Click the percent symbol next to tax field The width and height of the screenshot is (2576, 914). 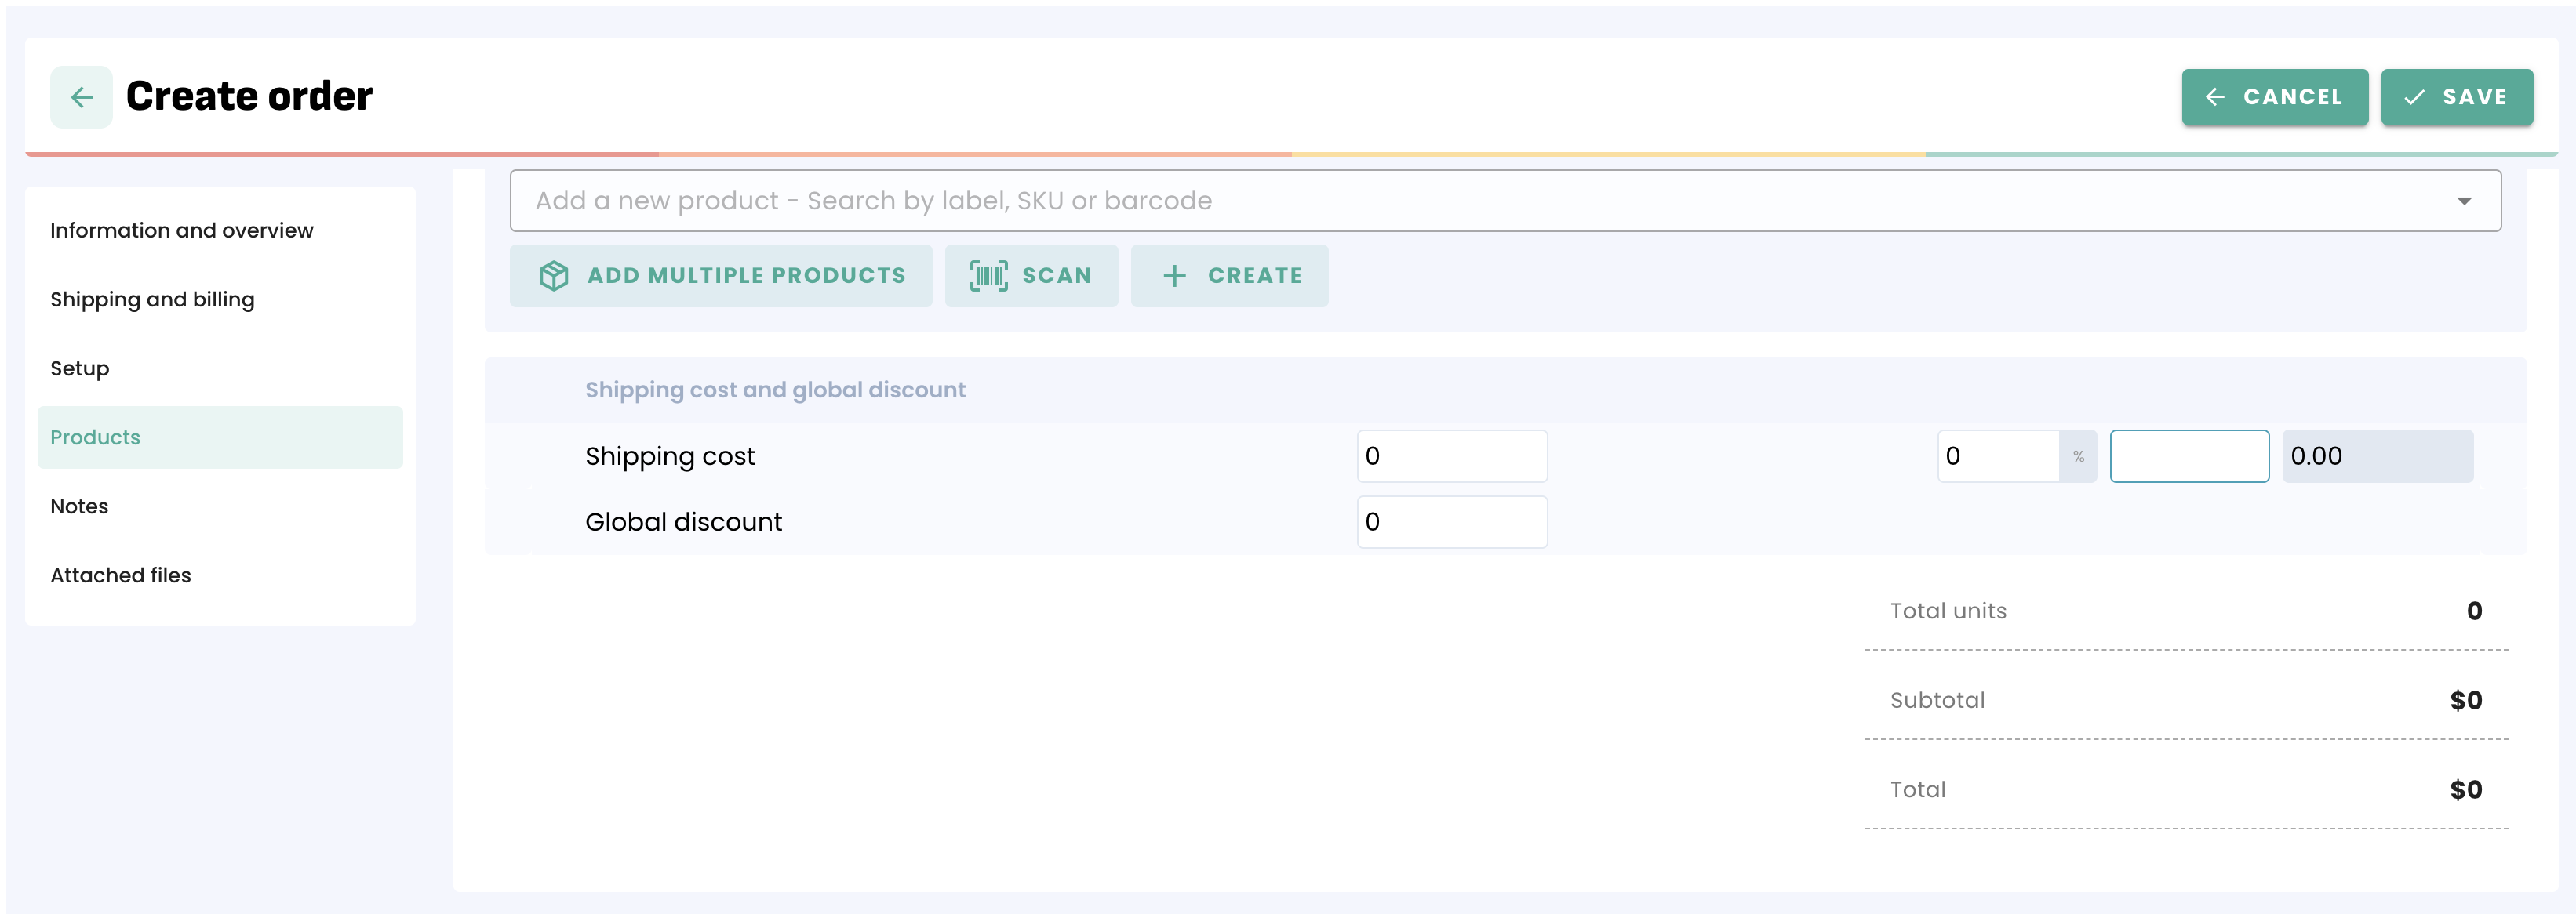(2078, 456)
